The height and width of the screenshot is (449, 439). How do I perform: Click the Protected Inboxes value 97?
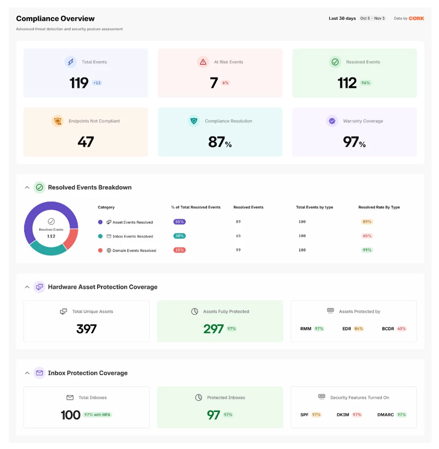pyautogui.click(x=213, y=414)
